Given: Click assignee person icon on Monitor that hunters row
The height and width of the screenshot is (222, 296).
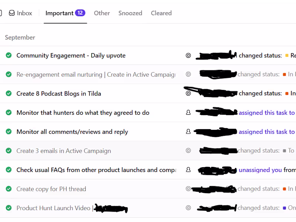Looking at the screenshot, I should tap(188, 112).
